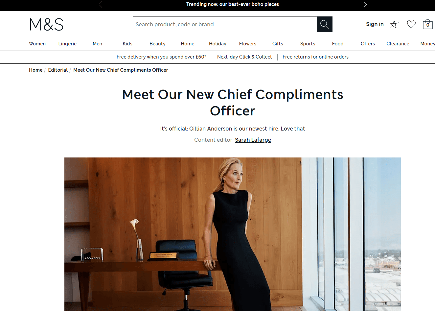The height and width of the screenshot is (311, 435).
Task: Open the Women menu
Action: click(37, 44)
